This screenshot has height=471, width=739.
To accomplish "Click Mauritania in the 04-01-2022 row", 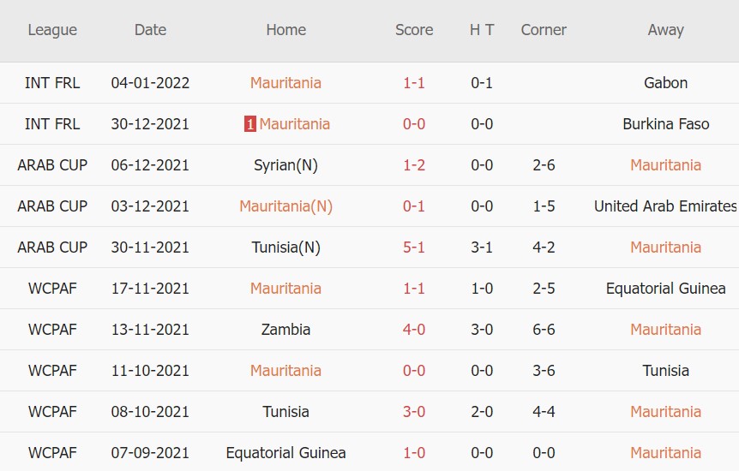I will pyautogui.click(x=285, y=83).
